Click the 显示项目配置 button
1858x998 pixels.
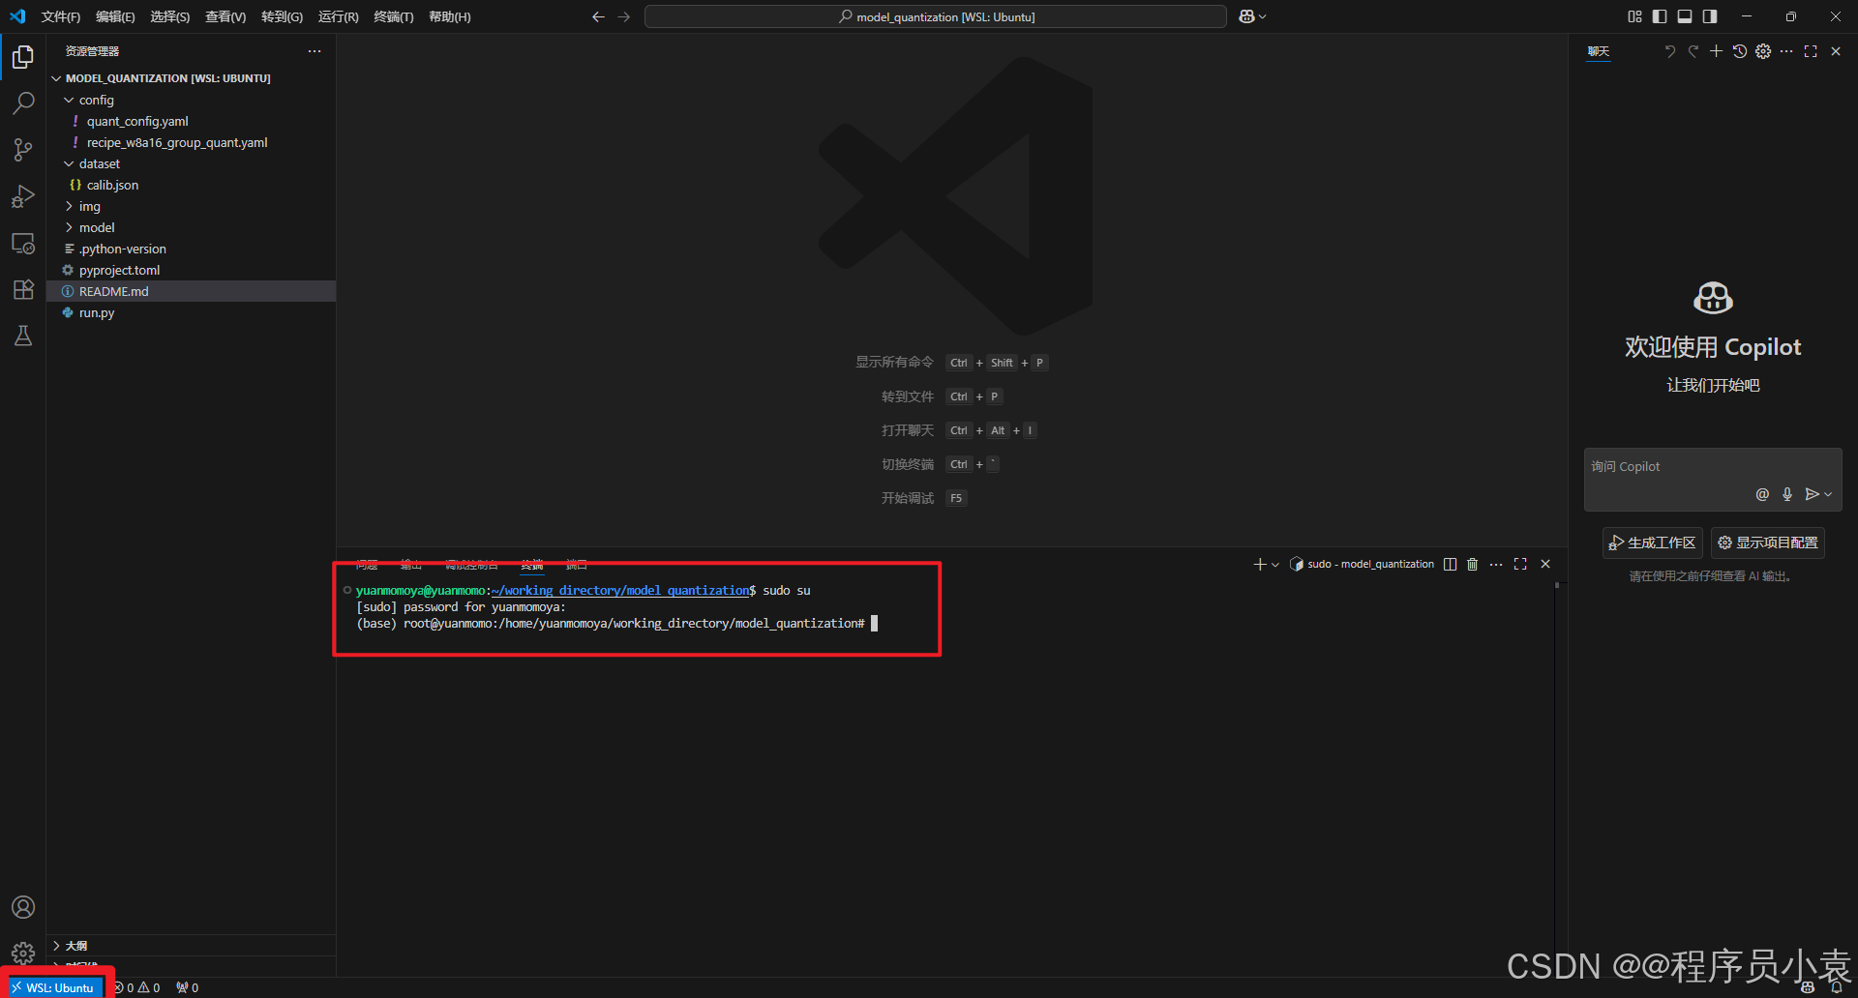[x=1767, y=543]
